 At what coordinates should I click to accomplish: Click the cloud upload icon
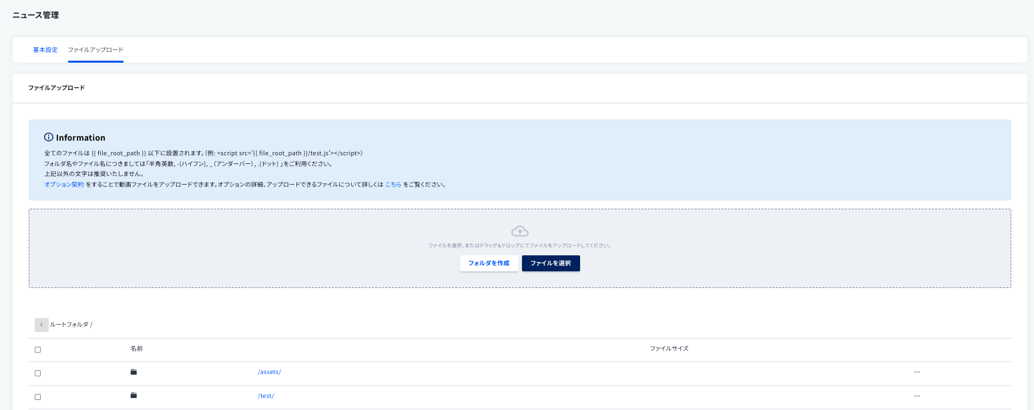(x=520, y=231)
